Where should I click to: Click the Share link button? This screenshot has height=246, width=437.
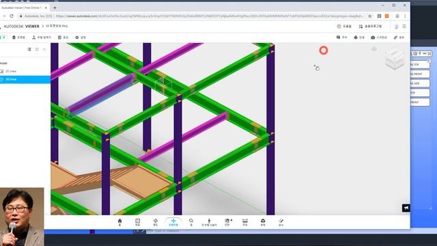click(x=399, y=38)
